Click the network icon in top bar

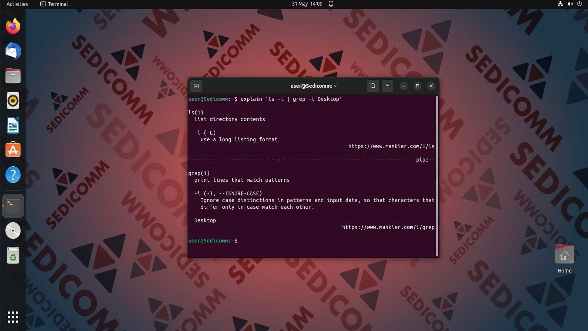tap(560, 4)
